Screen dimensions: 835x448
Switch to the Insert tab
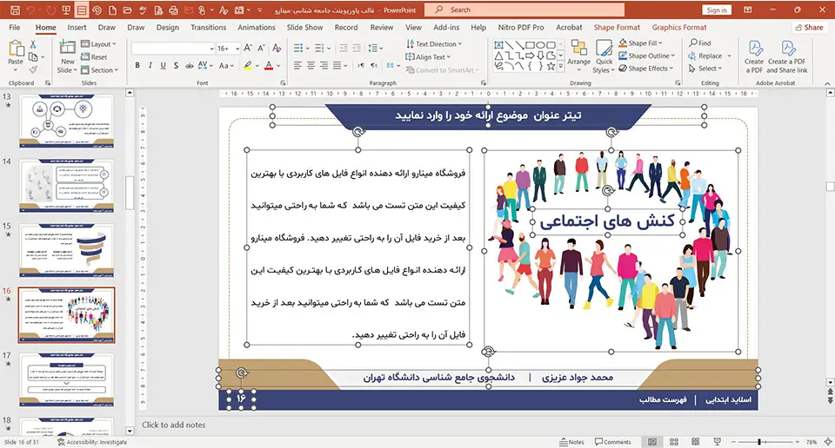[x=77, y=27]
